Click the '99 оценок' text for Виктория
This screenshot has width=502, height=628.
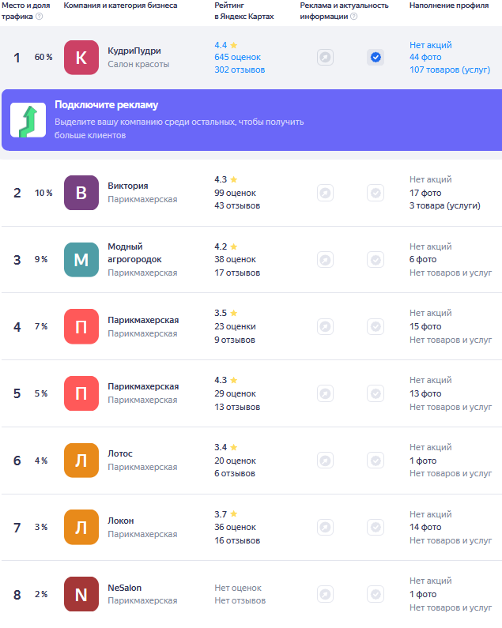coord(235,193)
